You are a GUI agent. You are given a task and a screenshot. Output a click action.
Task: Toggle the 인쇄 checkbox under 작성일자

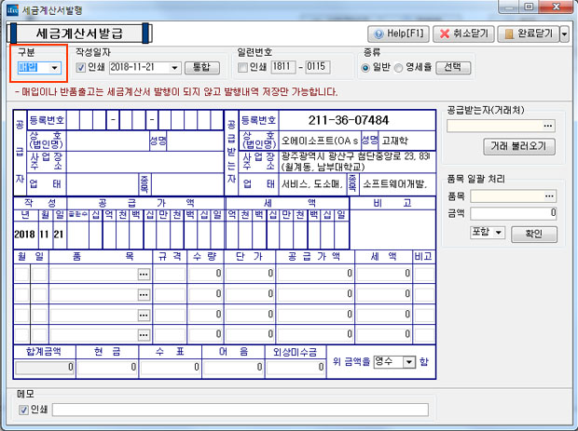81,68
